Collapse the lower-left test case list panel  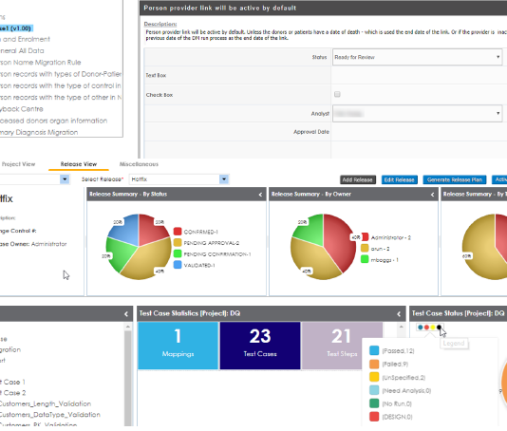click(126, 314)
